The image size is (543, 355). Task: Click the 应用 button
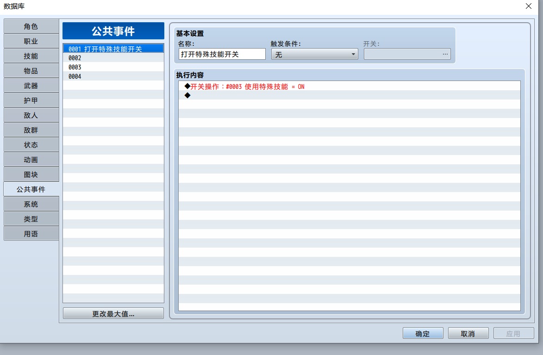point(513,333)
